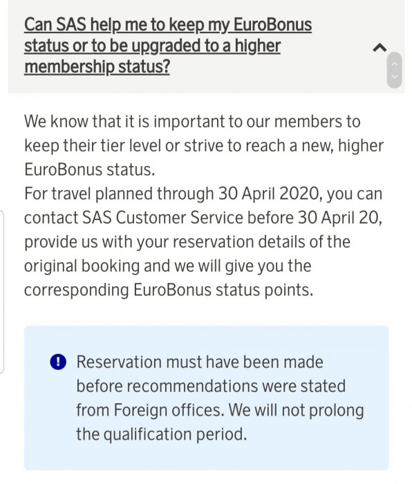Click the 'membership status?' heading text

coord(97,66)
